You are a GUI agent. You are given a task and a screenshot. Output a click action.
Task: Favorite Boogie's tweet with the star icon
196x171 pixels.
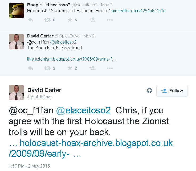[70, 20]
